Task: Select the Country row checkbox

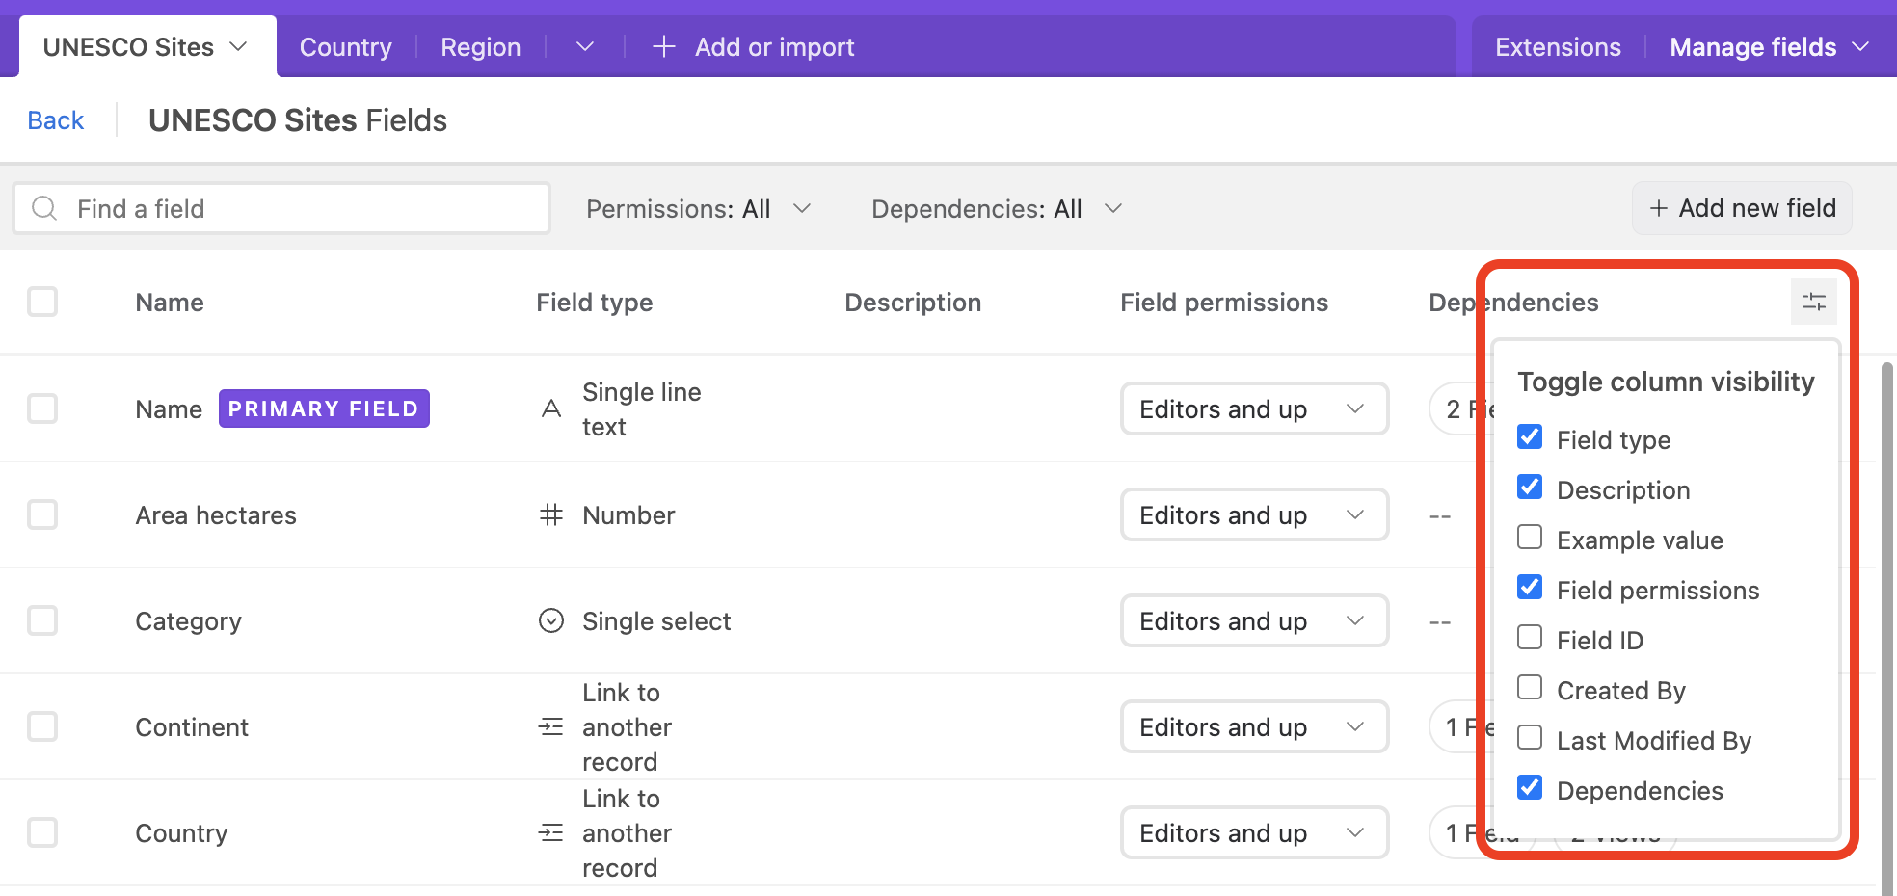Action: click(42, 832)
